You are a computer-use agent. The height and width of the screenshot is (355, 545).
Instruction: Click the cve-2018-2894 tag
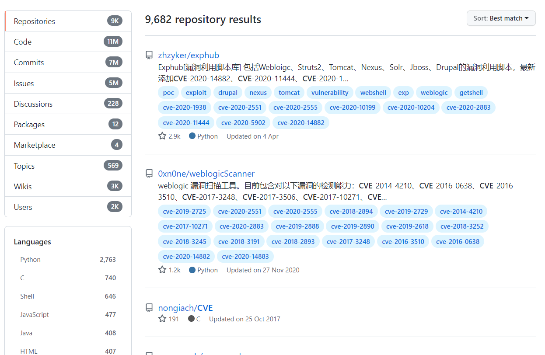(x=351, y=212)
